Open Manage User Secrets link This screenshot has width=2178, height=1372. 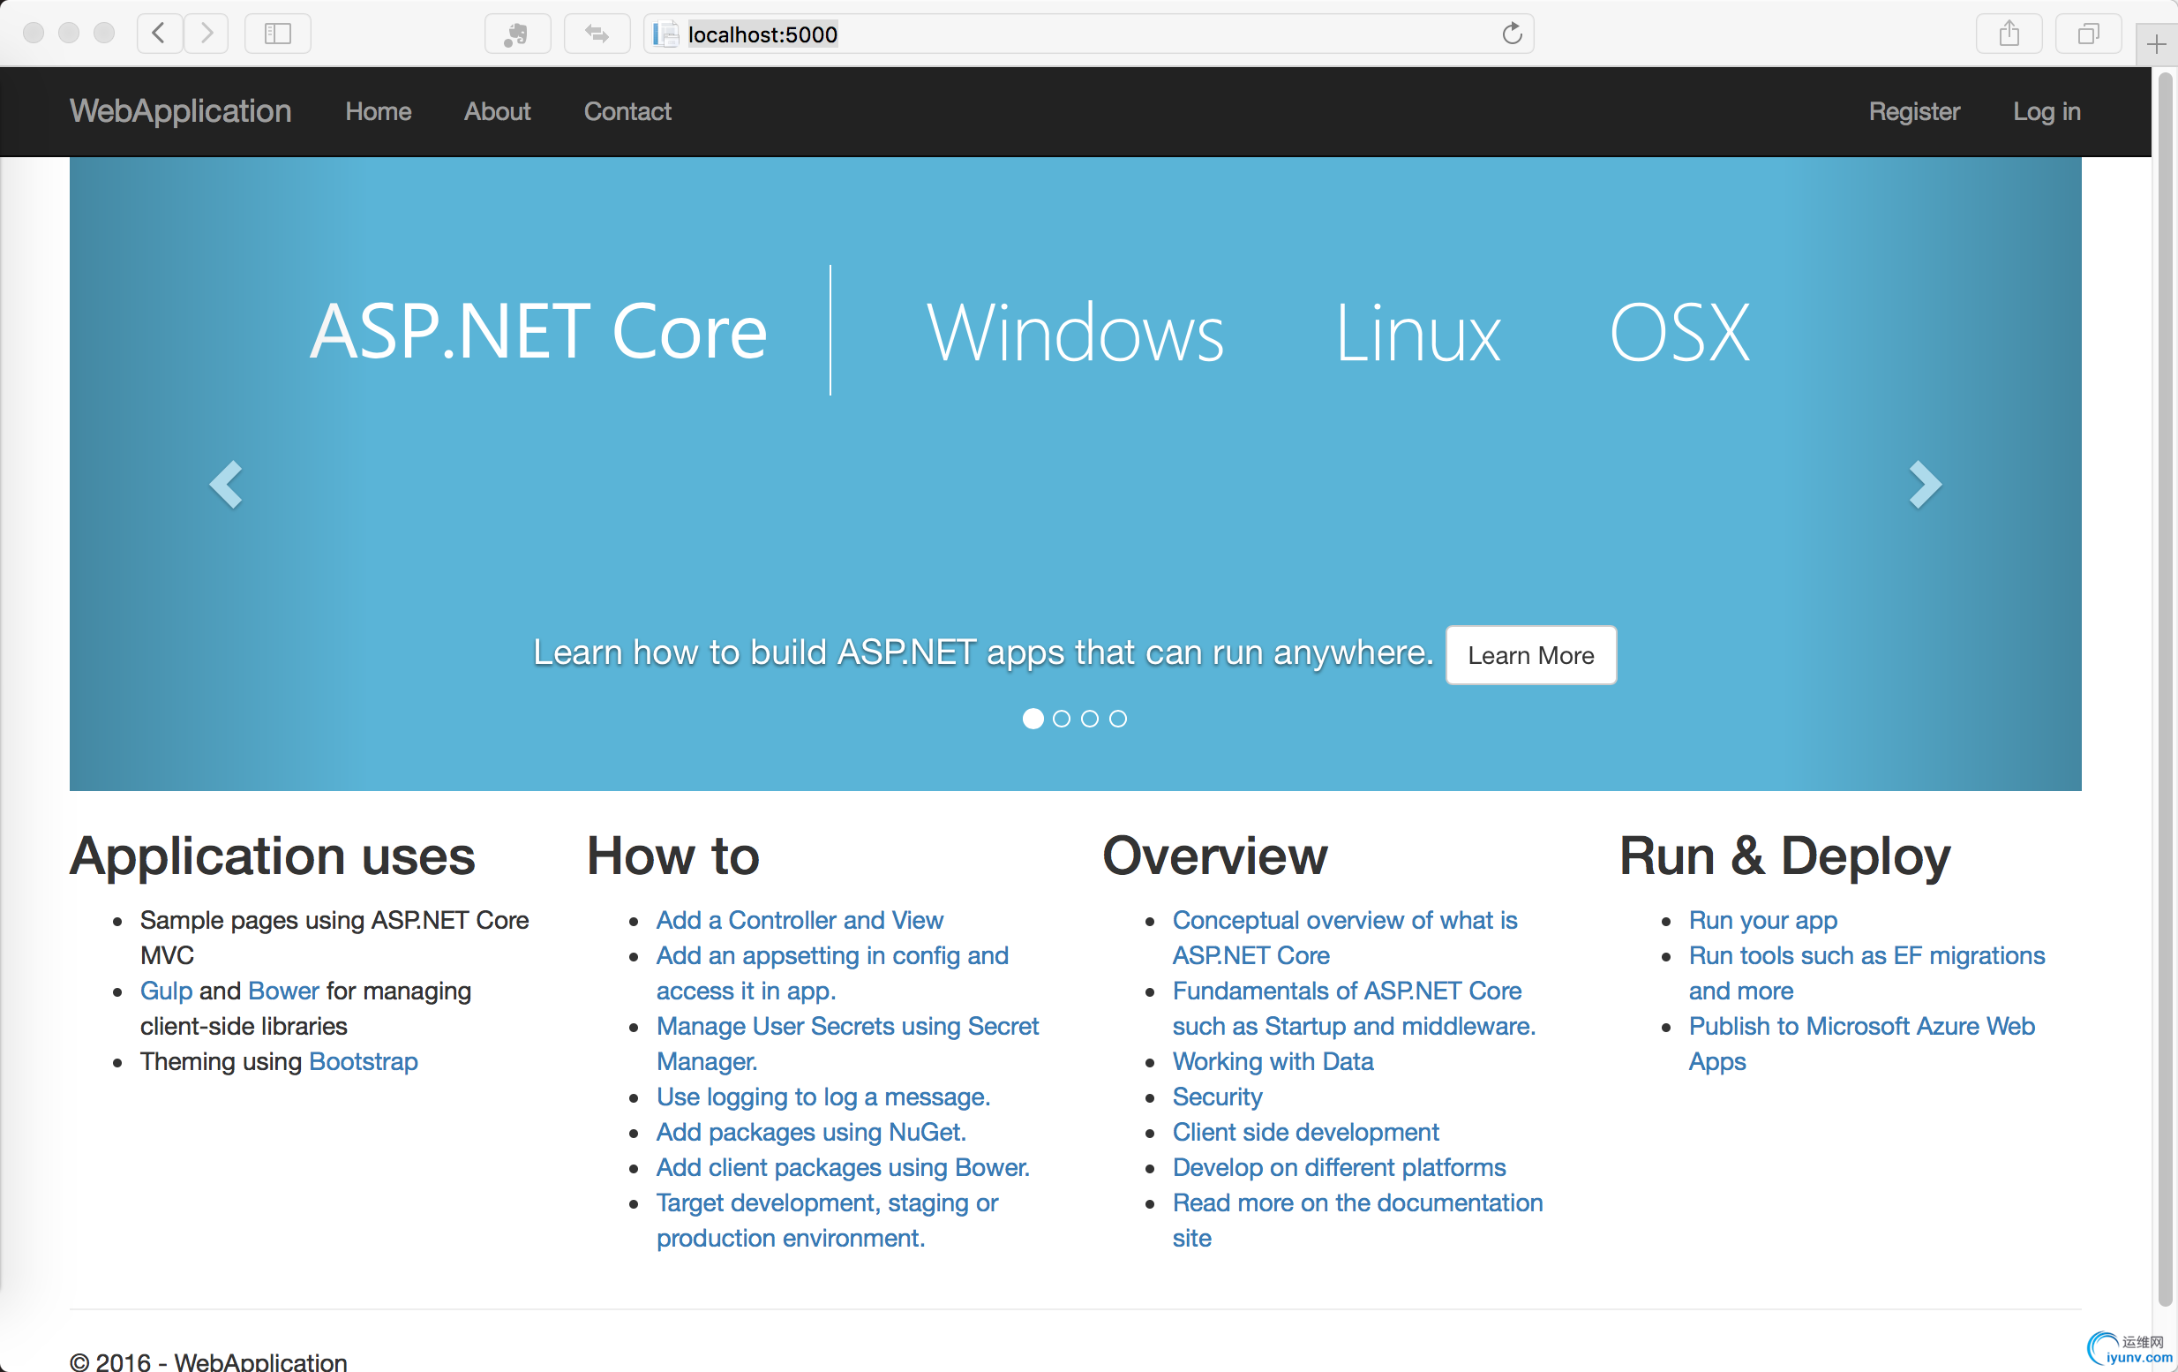pyautogui.click(x=847, y=1044)
